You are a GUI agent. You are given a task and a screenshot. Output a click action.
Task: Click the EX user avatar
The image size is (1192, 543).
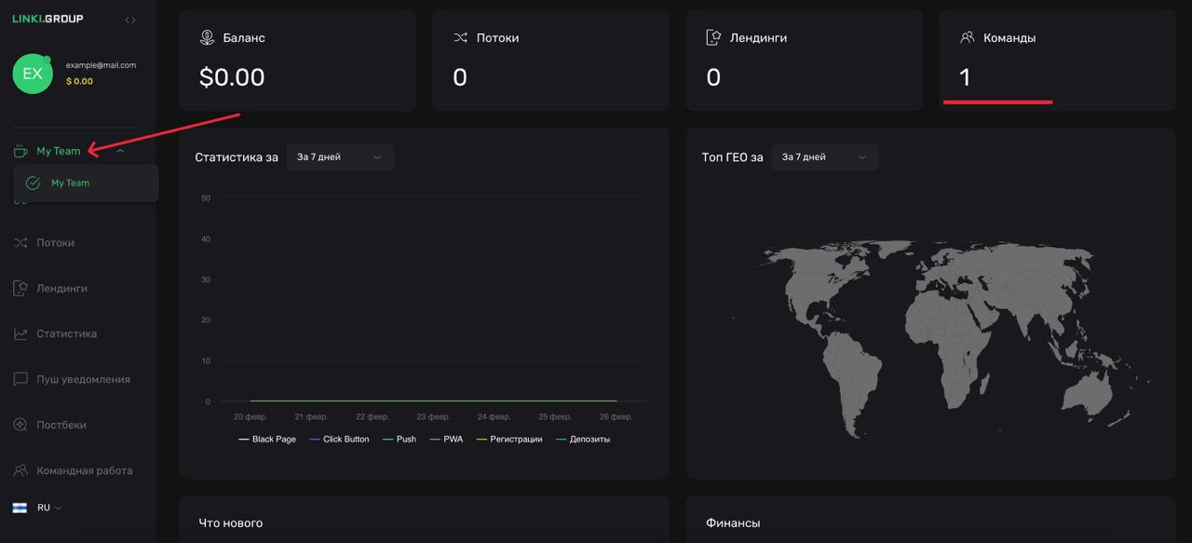click(33, 74)
